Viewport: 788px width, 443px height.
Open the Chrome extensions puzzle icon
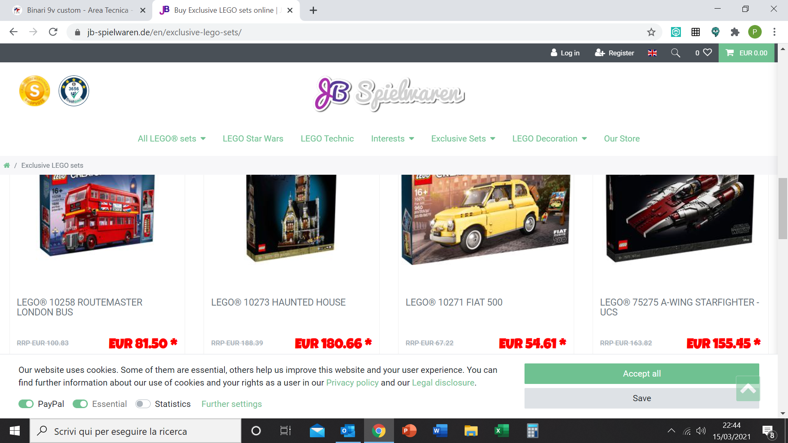pos(735,32)
